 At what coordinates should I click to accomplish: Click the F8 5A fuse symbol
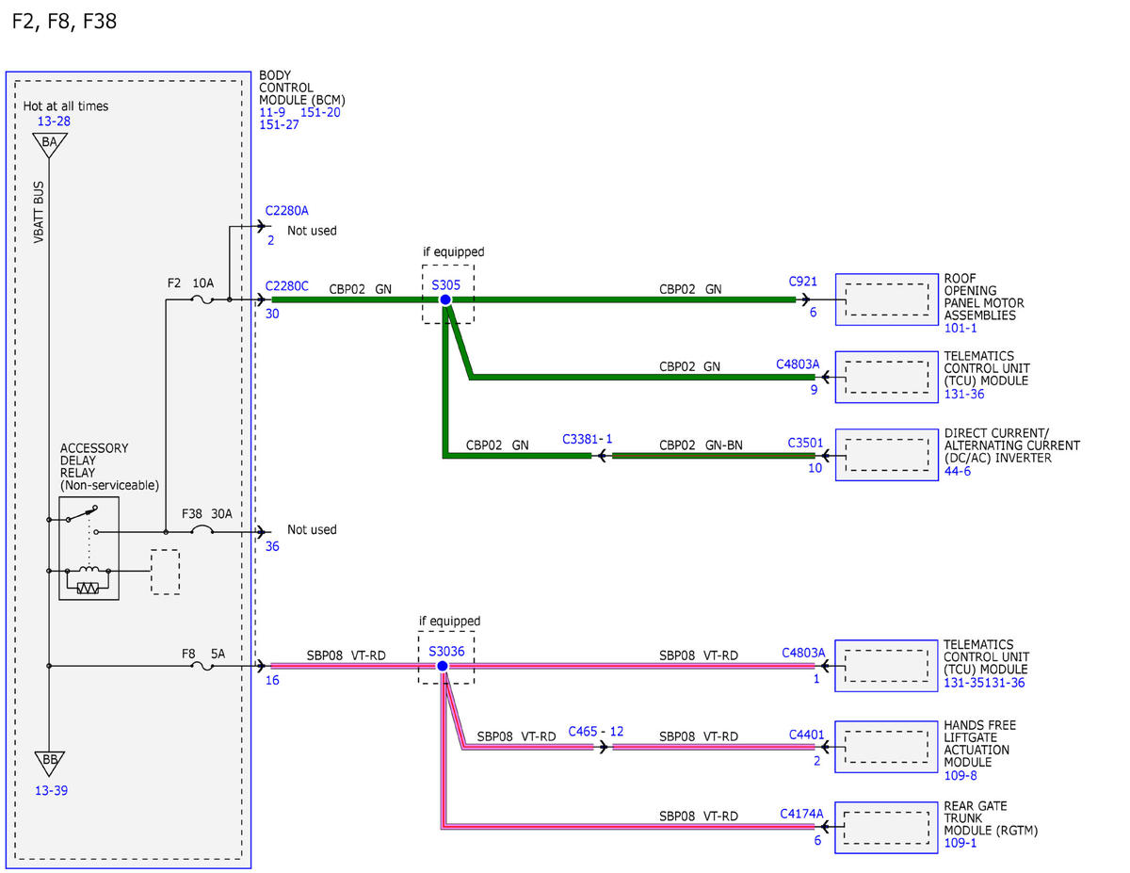(202, 667)
